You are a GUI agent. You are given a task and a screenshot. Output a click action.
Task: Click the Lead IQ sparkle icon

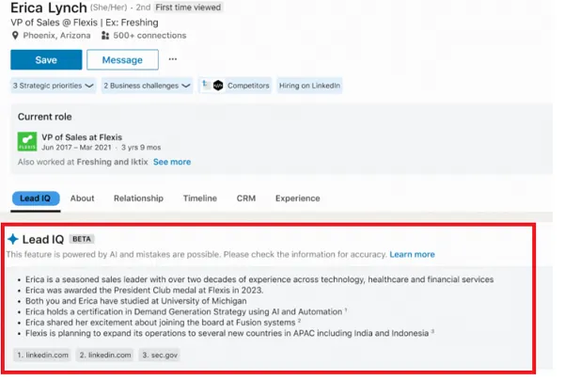13,239
